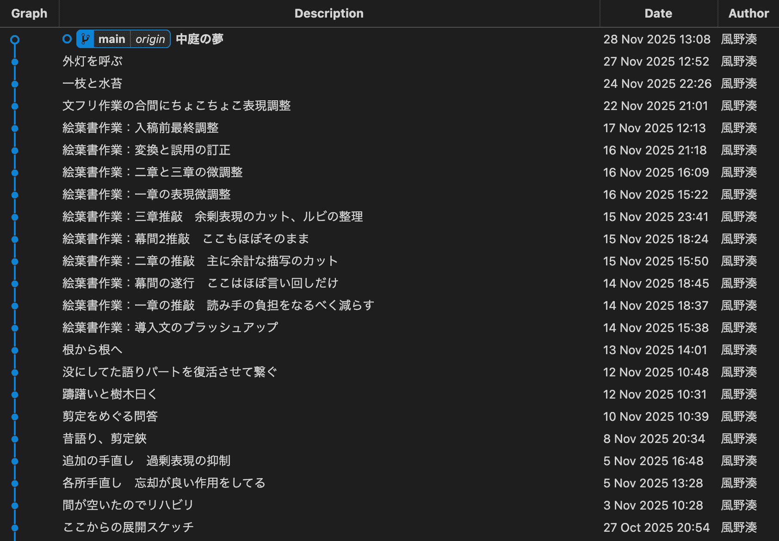
Task: Click the commit dot beside ここからの展開スケッチ
Action: (15, 528)
